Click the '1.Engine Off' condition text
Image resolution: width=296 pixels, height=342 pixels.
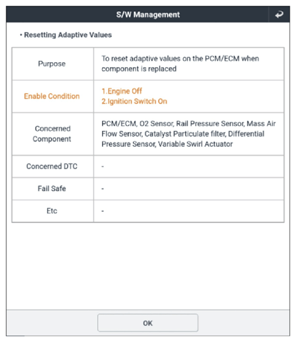click(x=122, y=91)
